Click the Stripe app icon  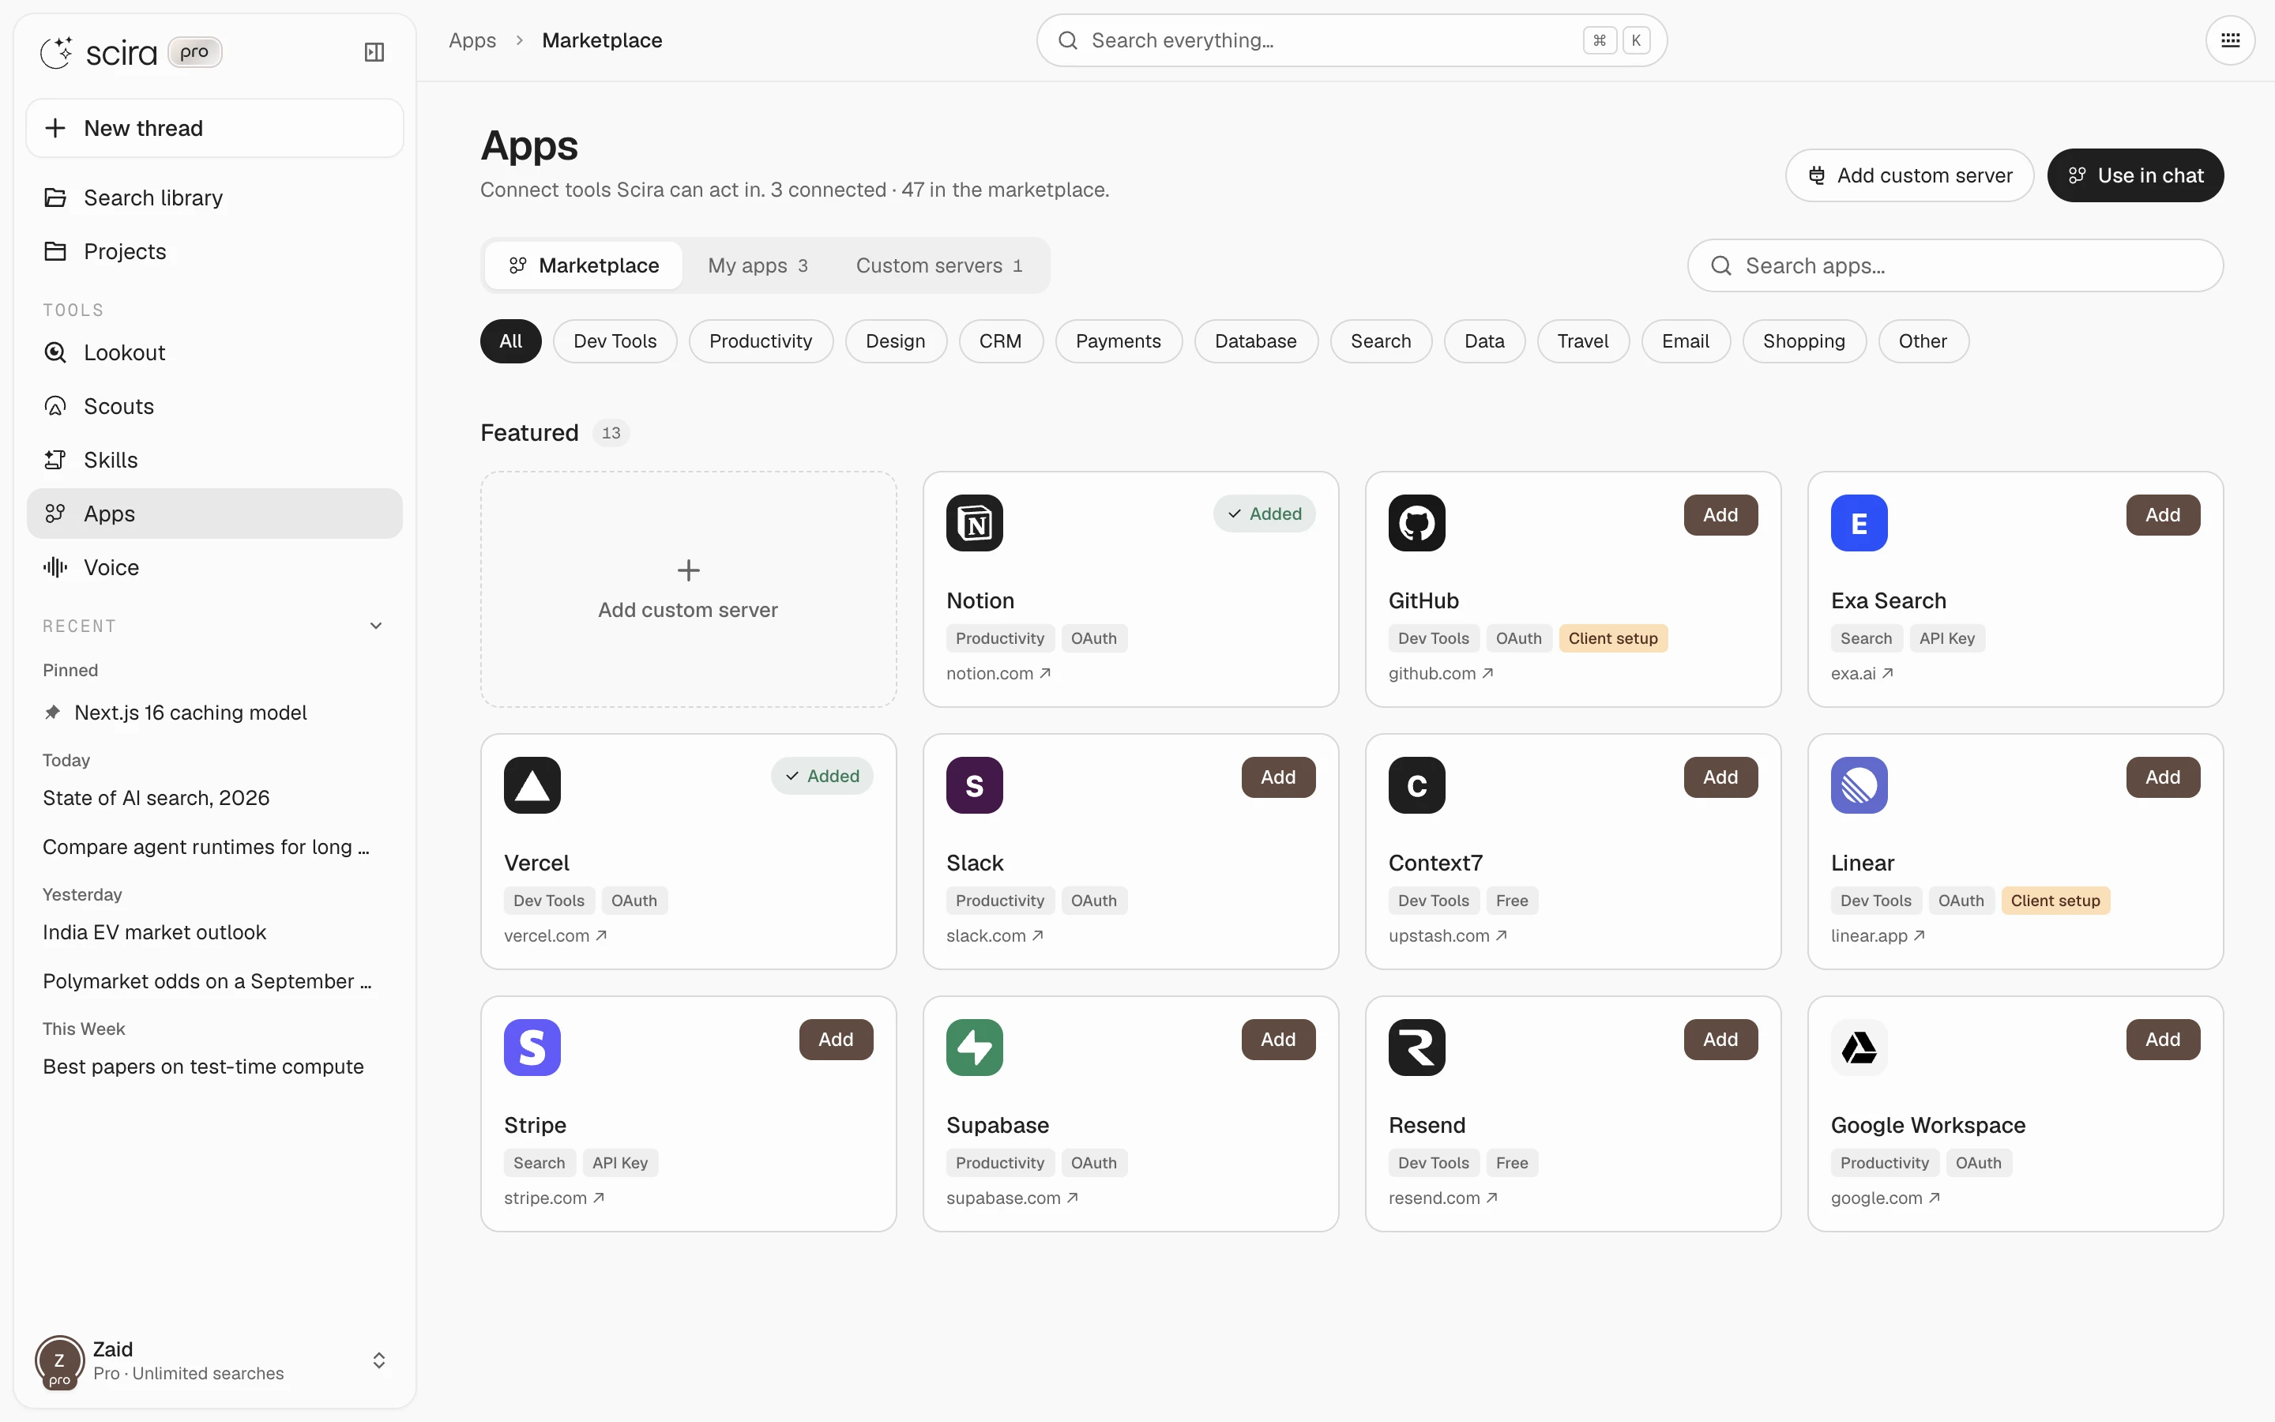click(532, 1048)
